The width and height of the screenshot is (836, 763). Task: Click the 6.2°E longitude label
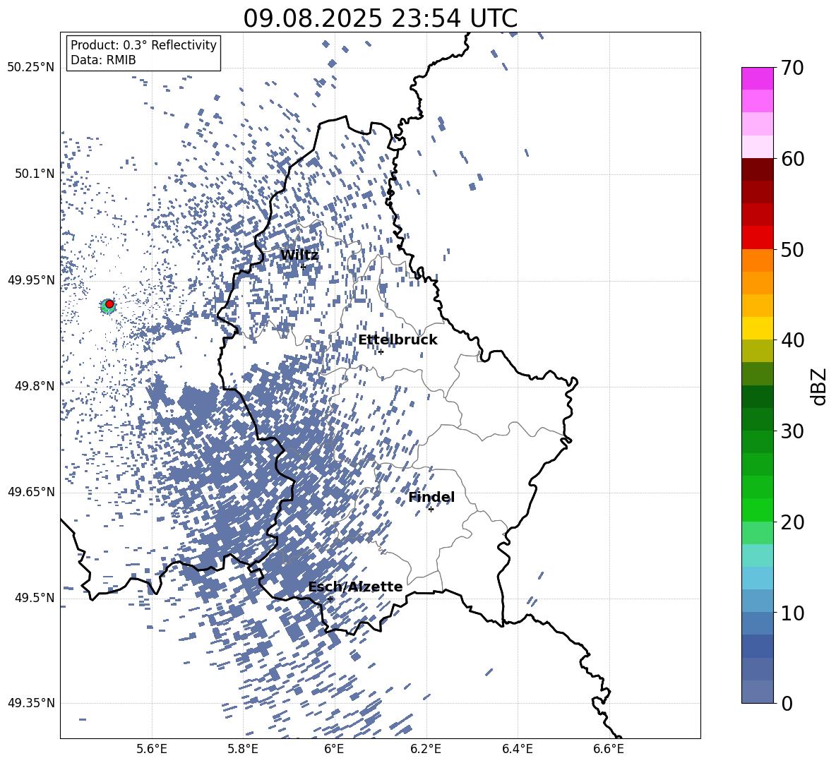tap(426, 750)
